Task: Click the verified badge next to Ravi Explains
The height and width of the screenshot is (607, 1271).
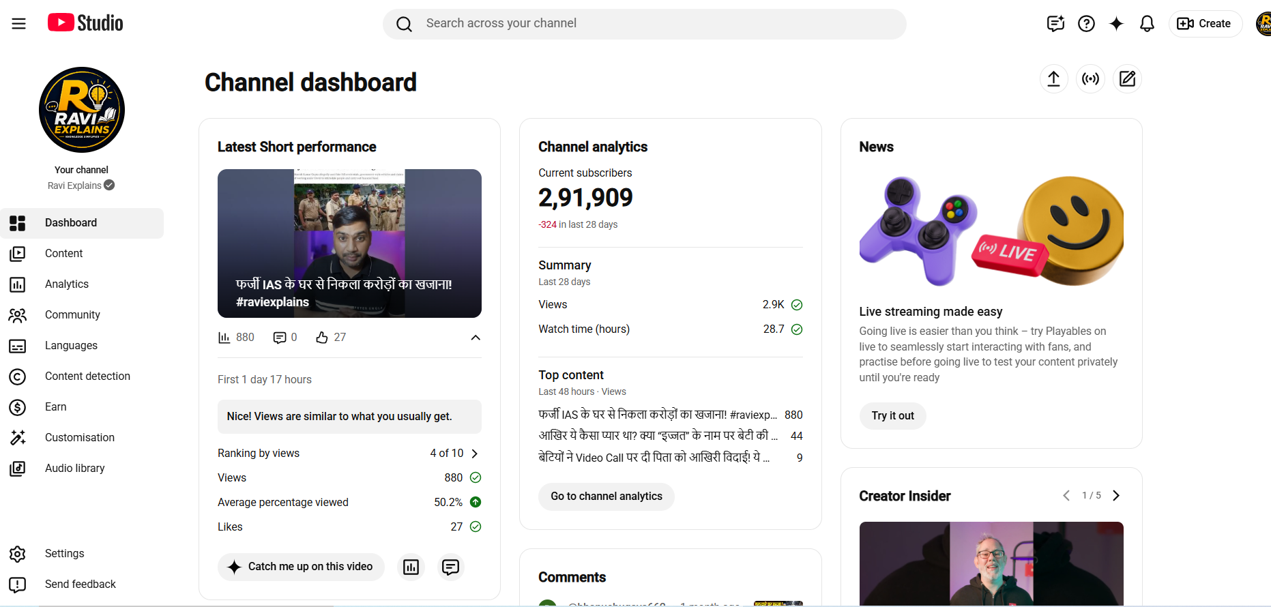Action: pos(109,185)
